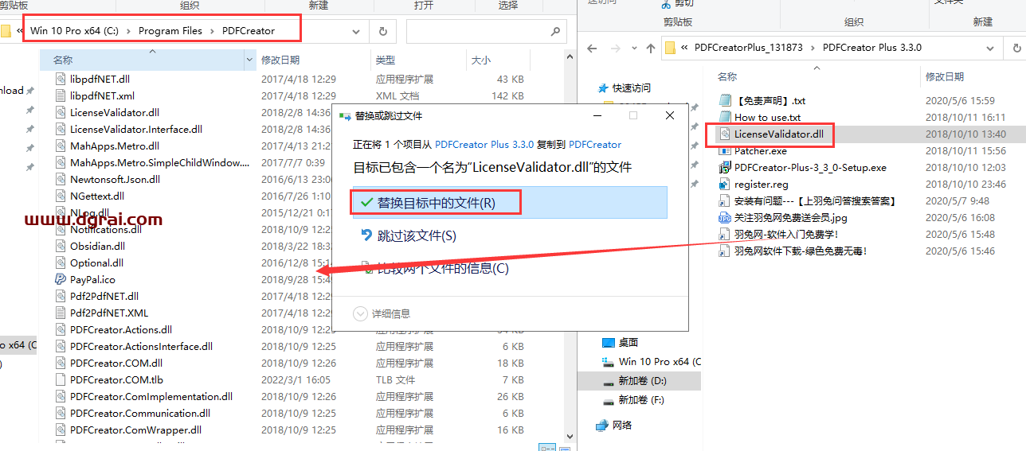Image resolution: width=1026 pixels, height=451 pixels.
Task: Click the PDFCreator-Plus-3_3_0-Setup.exe installer icon
Action: click(725, 167)
